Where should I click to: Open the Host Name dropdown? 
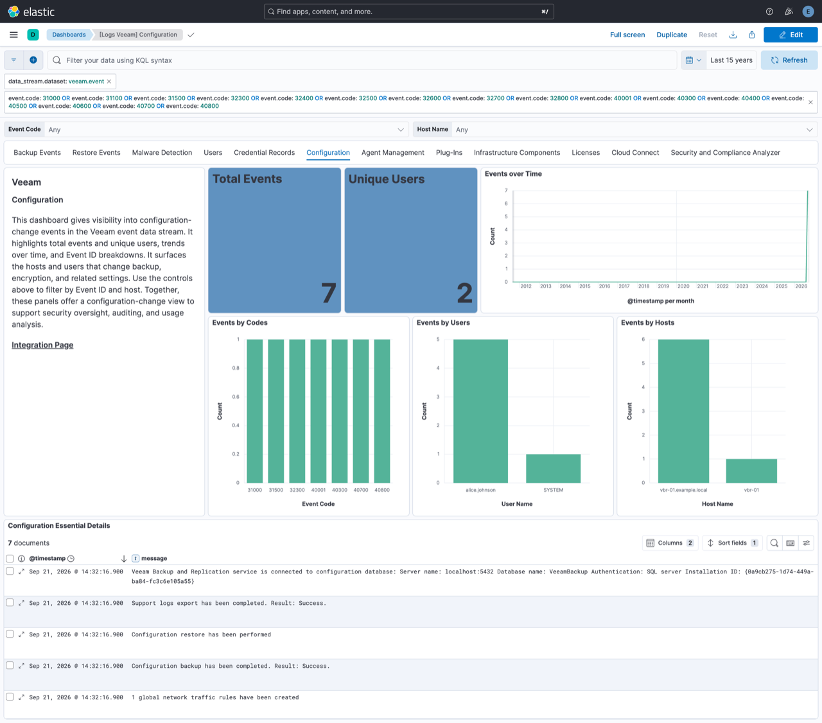click(634, 130)
